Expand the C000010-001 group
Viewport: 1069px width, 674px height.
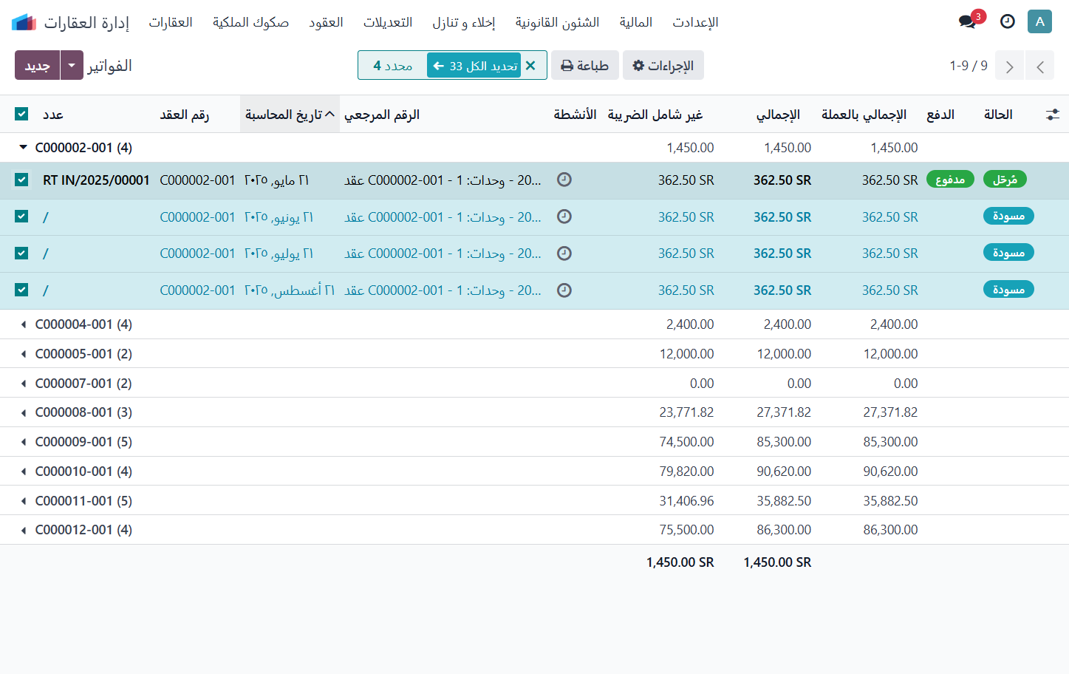coord(23,472)
